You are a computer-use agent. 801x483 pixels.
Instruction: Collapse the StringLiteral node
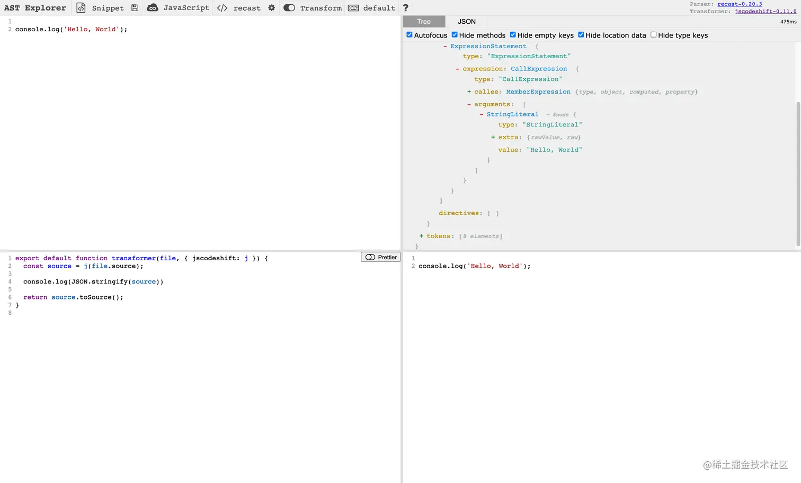coord(482,115)
